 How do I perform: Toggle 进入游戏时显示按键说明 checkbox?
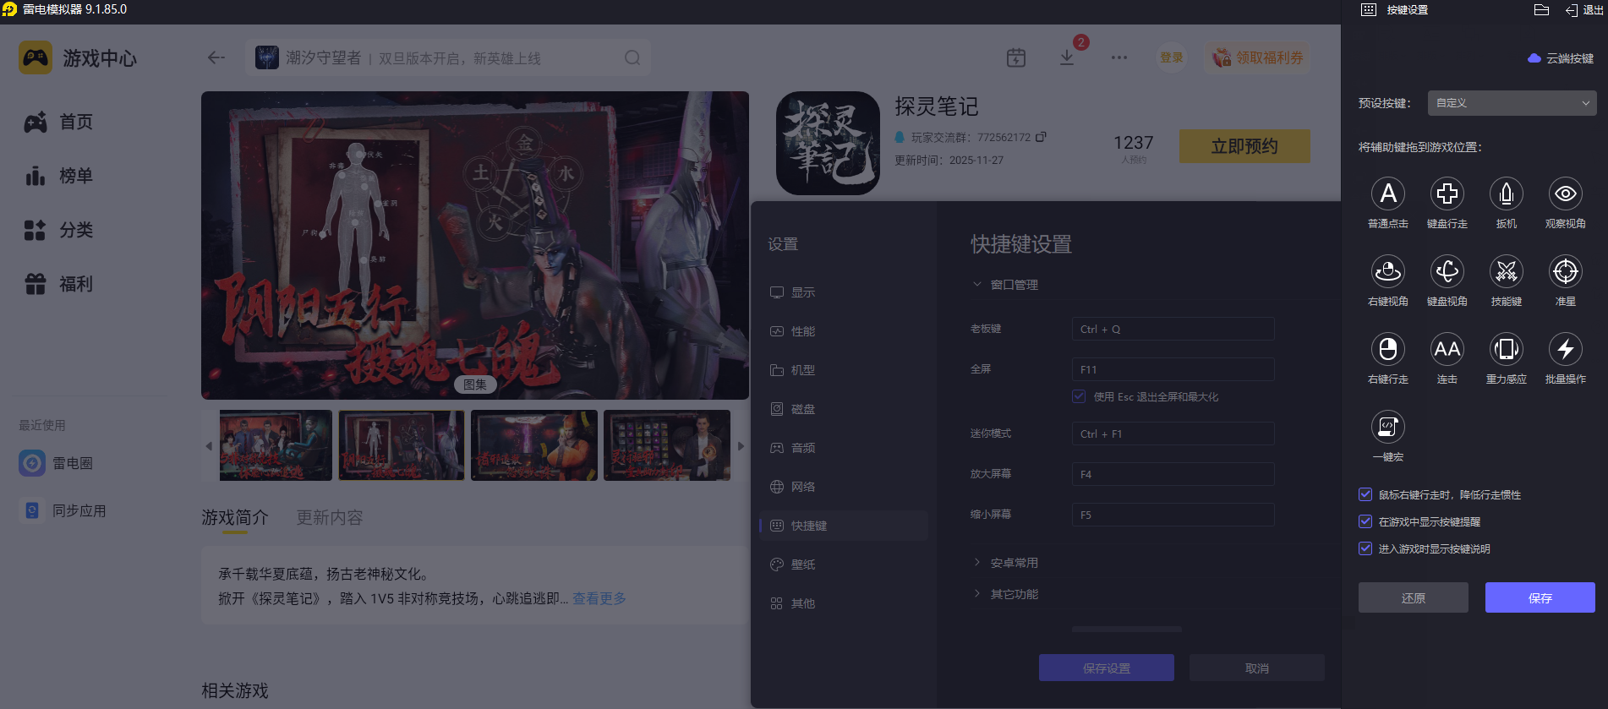point(1365,548)
